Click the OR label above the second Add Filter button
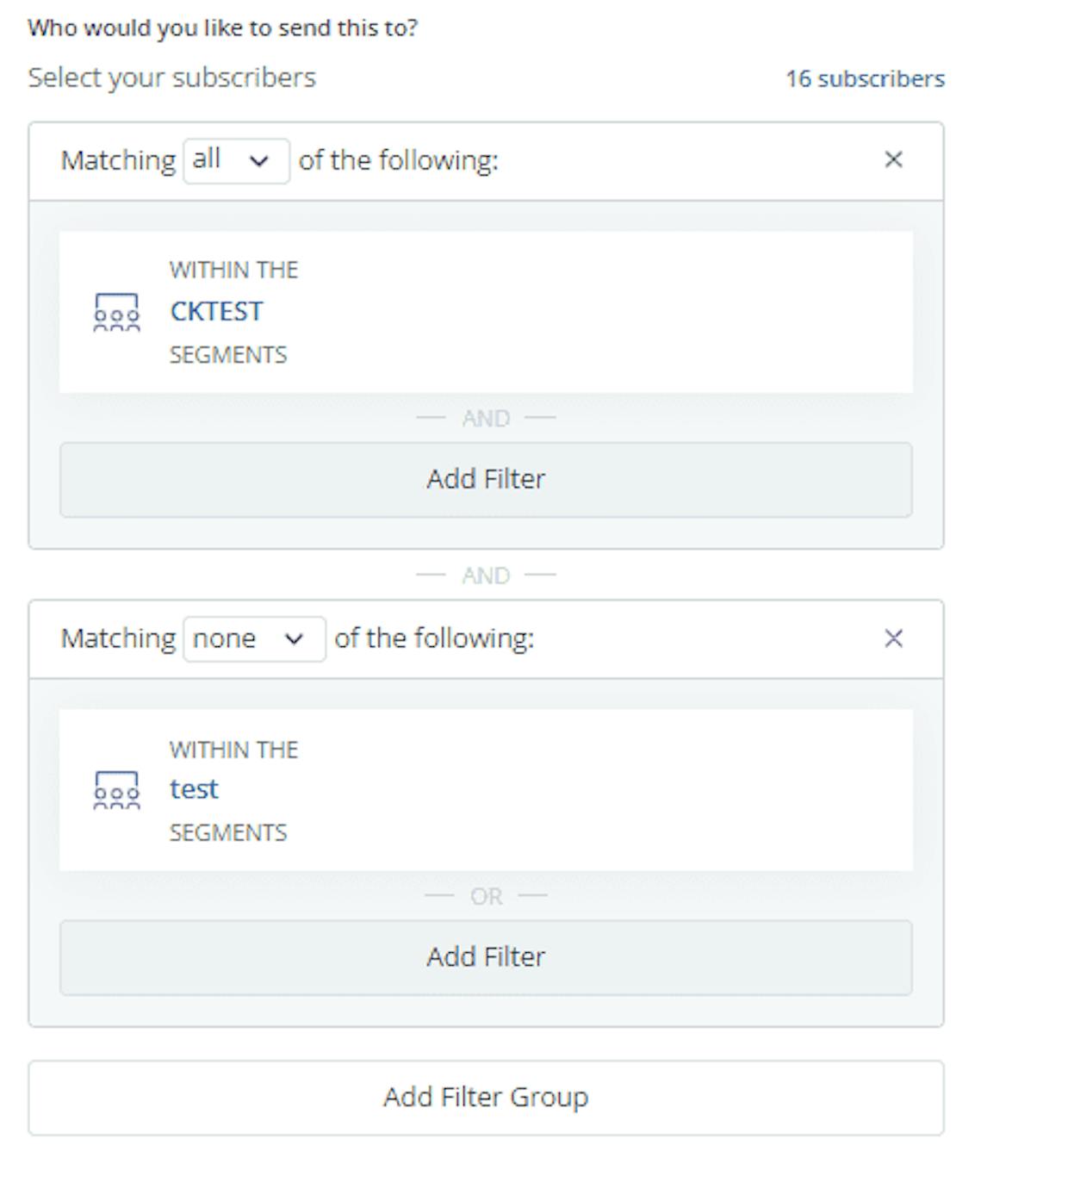 pyautogui.click(x=486, y=896)
